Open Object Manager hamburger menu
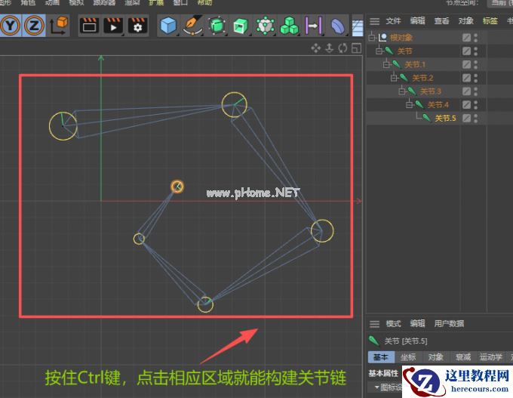This screenshot has height=398, width=513. [x=375, y=21]
